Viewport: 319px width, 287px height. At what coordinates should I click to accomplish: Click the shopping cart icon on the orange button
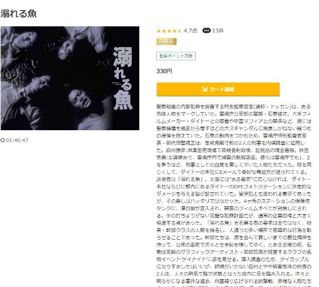click(x=205, y=89)
